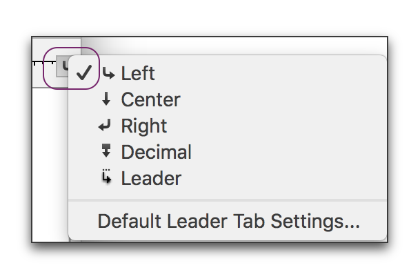Click the Leader tab dotted-arrow icon
The image size is (420, 279).
click(x=107, y=176)
